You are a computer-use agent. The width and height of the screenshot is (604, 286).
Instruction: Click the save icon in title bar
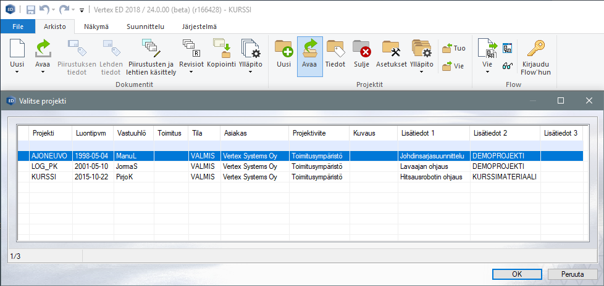(31, 10)
